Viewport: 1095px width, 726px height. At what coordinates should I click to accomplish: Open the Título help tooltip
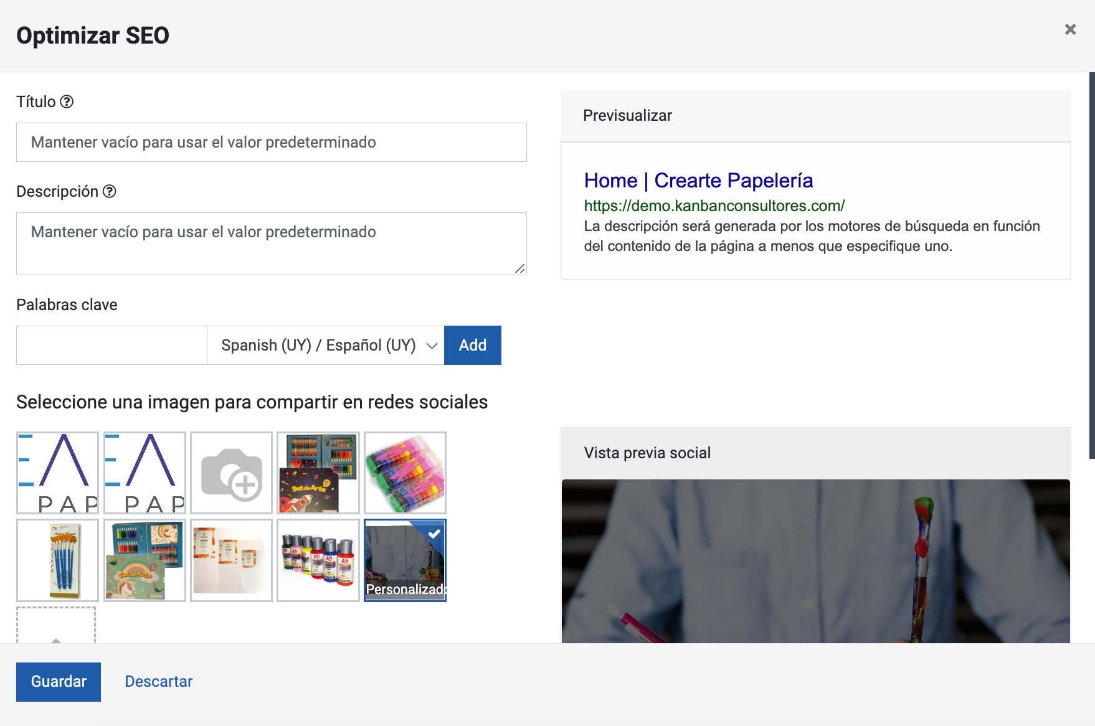click(68, 101)
